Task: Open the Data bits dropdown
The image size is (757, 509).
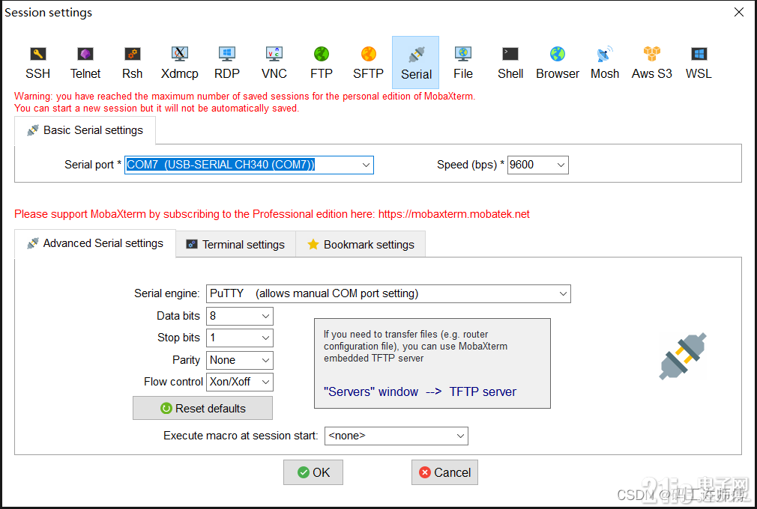Action: coord(239,316)
